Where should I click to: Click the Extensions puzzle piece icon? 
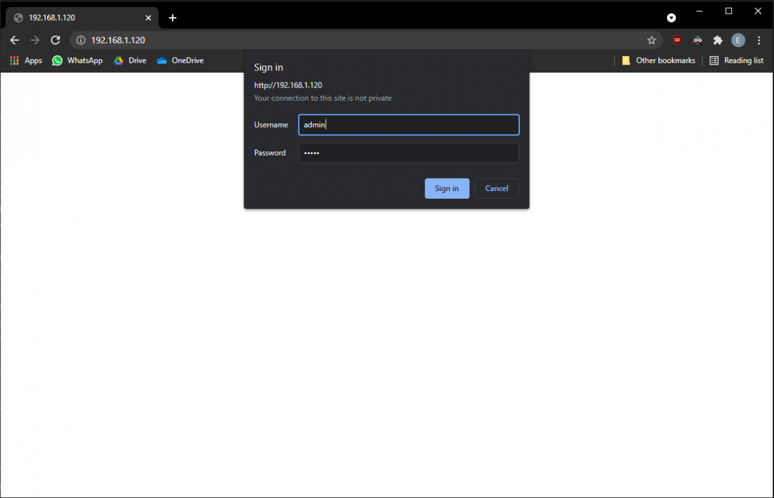717,40
